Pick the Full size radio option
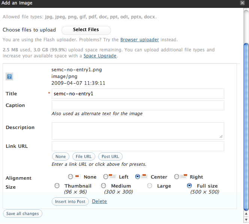The width and height of the screenshot is (249, 224). (x=189, y=186)
